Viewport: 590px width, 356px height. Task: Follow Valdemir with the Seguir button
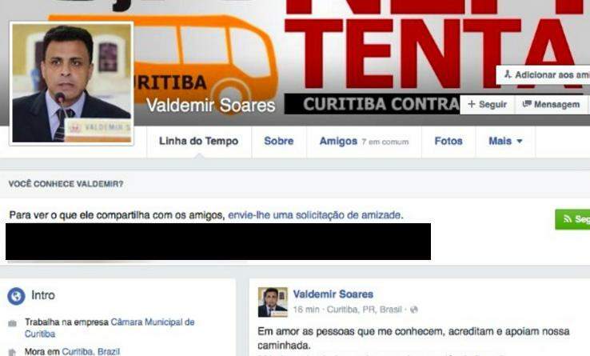tap(488, 104)
